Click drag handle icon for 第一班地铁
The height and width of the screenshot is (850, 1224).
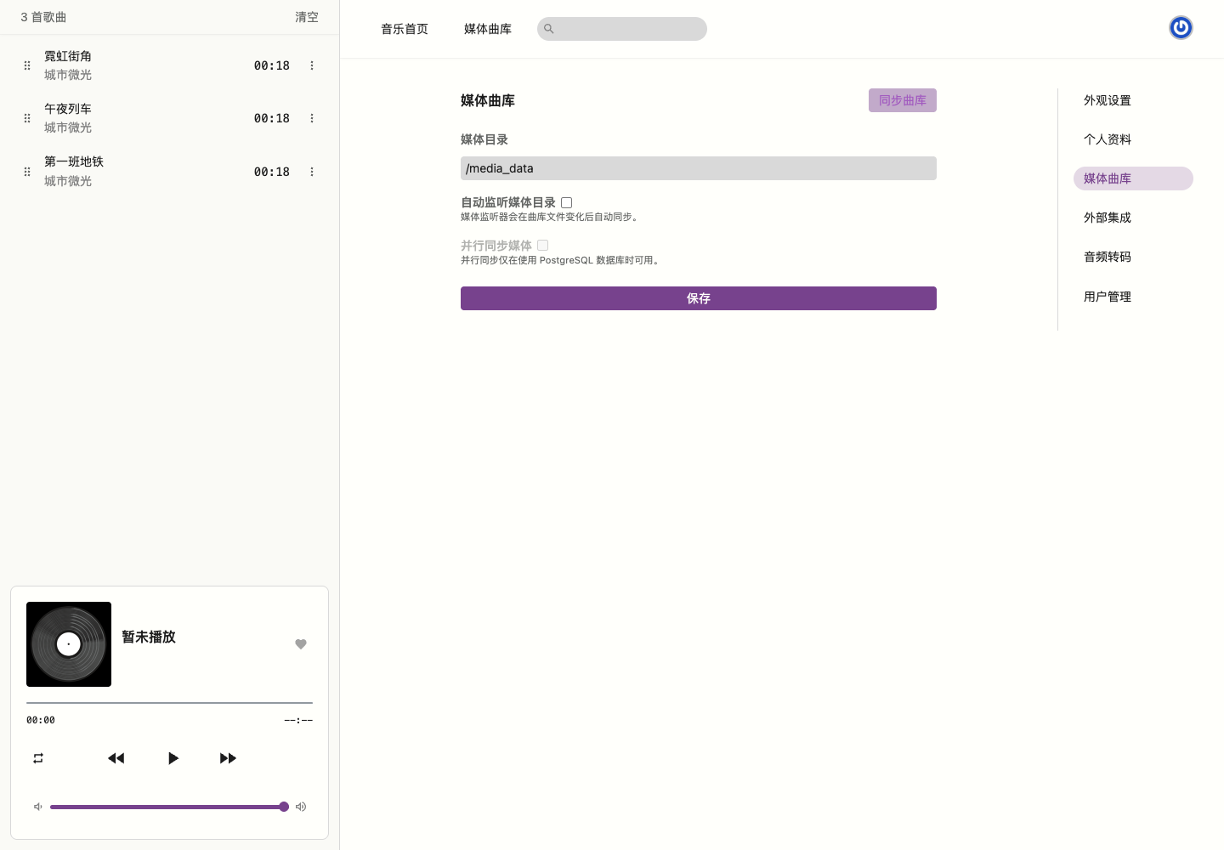[x=27, y=172]
